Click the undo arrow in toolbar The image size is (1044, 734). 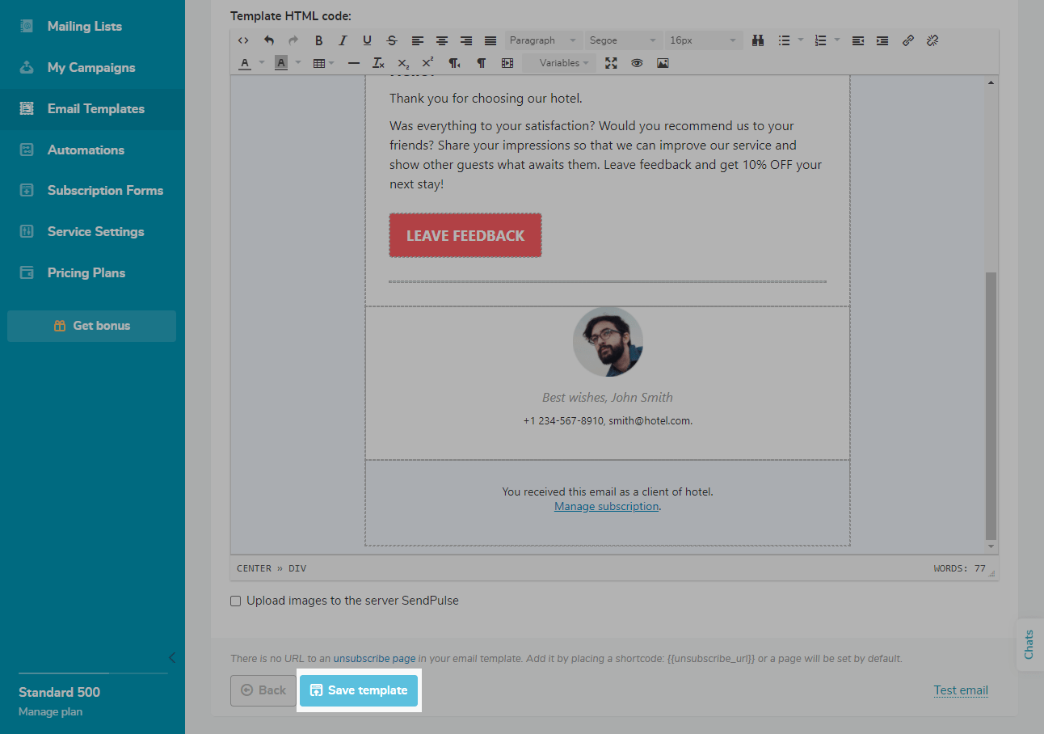(x=269, y=40)
